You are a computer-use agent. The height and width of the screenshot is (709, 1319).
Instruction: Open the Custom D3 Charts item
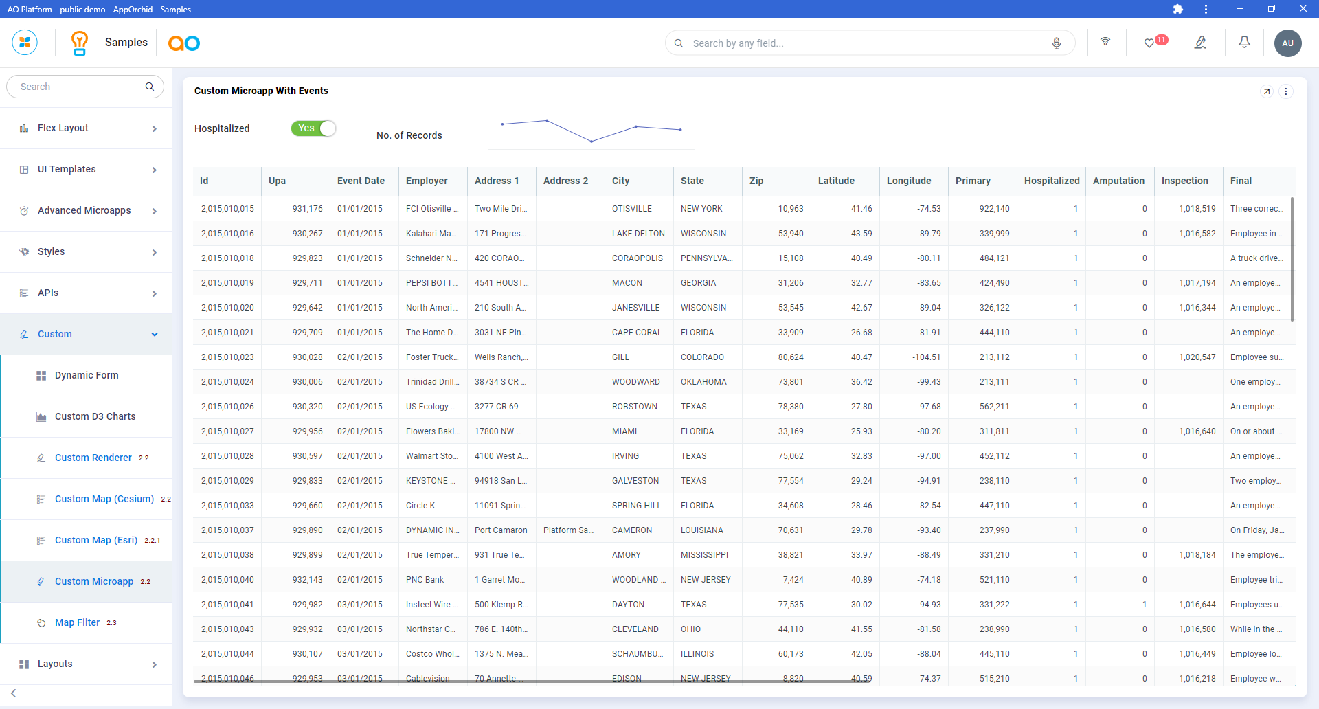click(95, 417)
